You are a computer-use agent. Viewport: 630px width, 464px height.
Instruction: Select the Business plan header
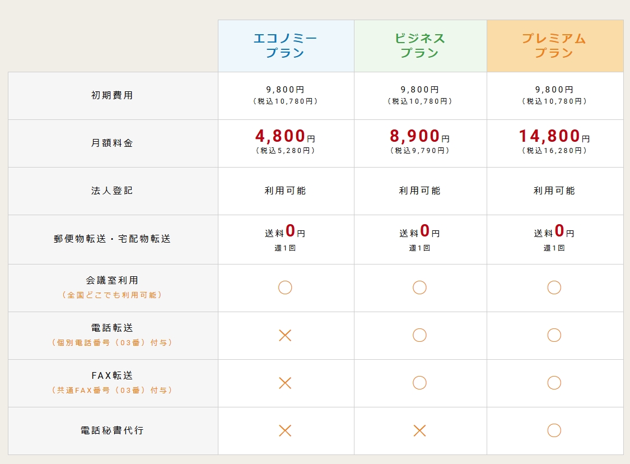420,46
